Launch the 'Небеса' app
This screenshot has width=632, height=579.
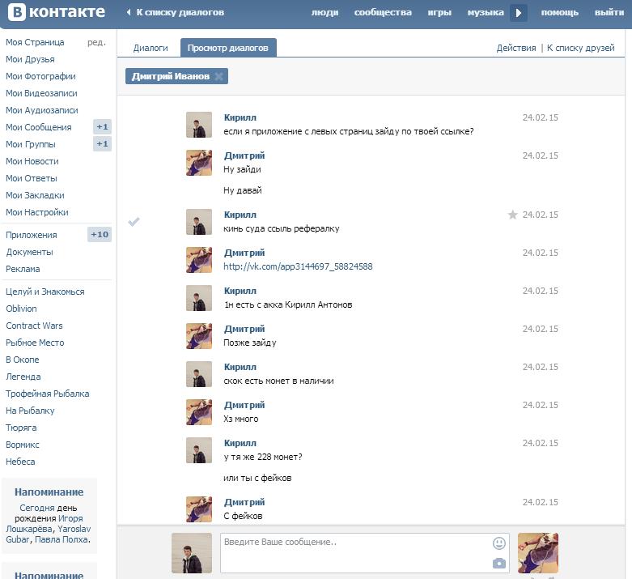[x=20, y=462]
